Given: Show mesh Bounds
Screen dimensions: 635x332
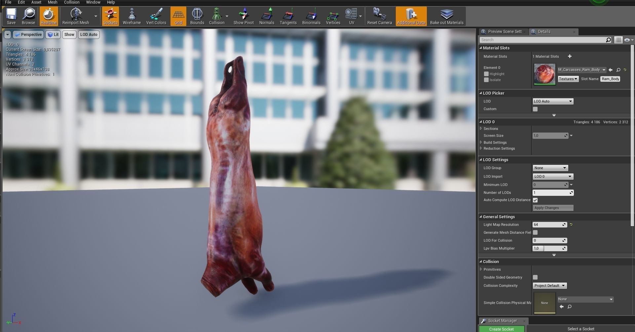Looking at the screenshot, I should pyautogui.click(x=197, y=16).
